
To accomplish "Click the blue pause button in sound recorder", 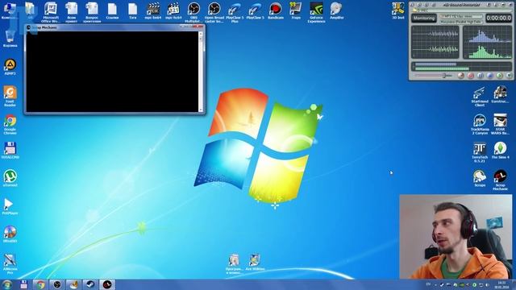I will (x=481, y=76).
